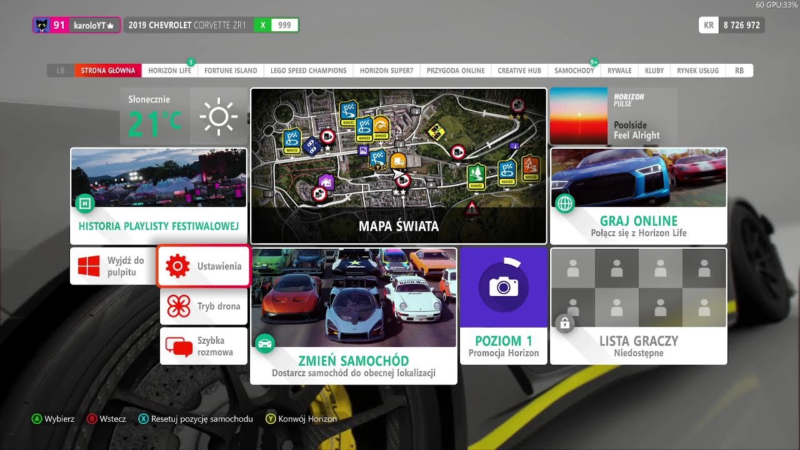Click X Resetuj pozycję samochodu prompt

coord(196,419)
